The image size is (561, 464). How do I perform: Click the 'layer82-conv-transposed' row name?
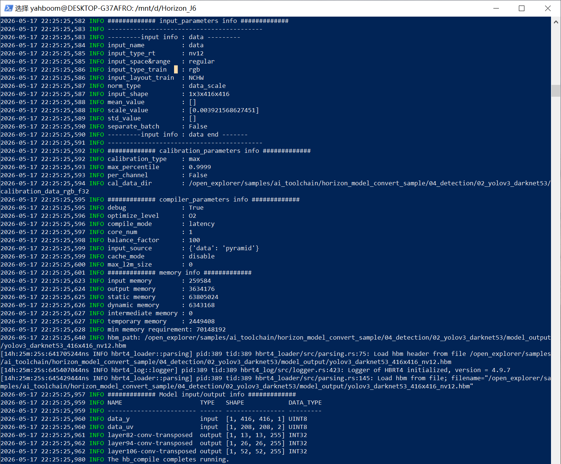point(150,435)
